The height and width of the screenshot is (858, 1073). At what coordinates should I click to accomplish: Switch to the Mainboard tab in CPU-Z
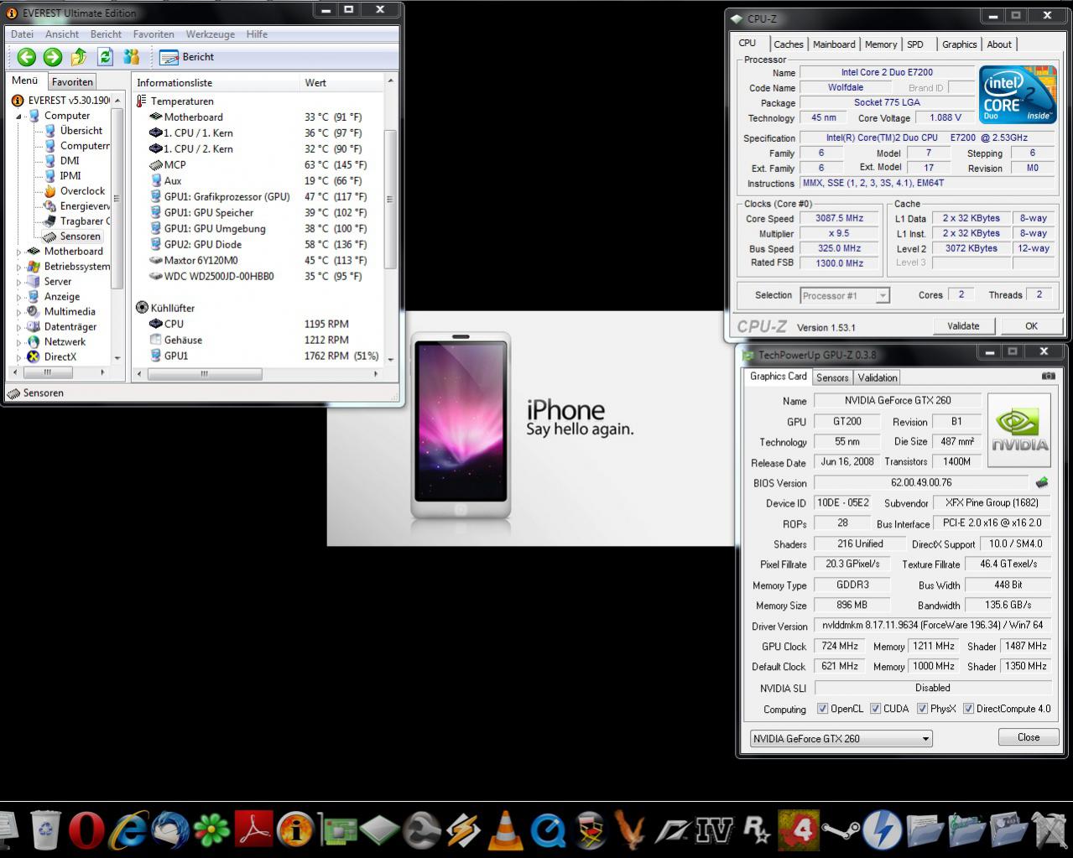pyautogui.click(x=834, y=44)
